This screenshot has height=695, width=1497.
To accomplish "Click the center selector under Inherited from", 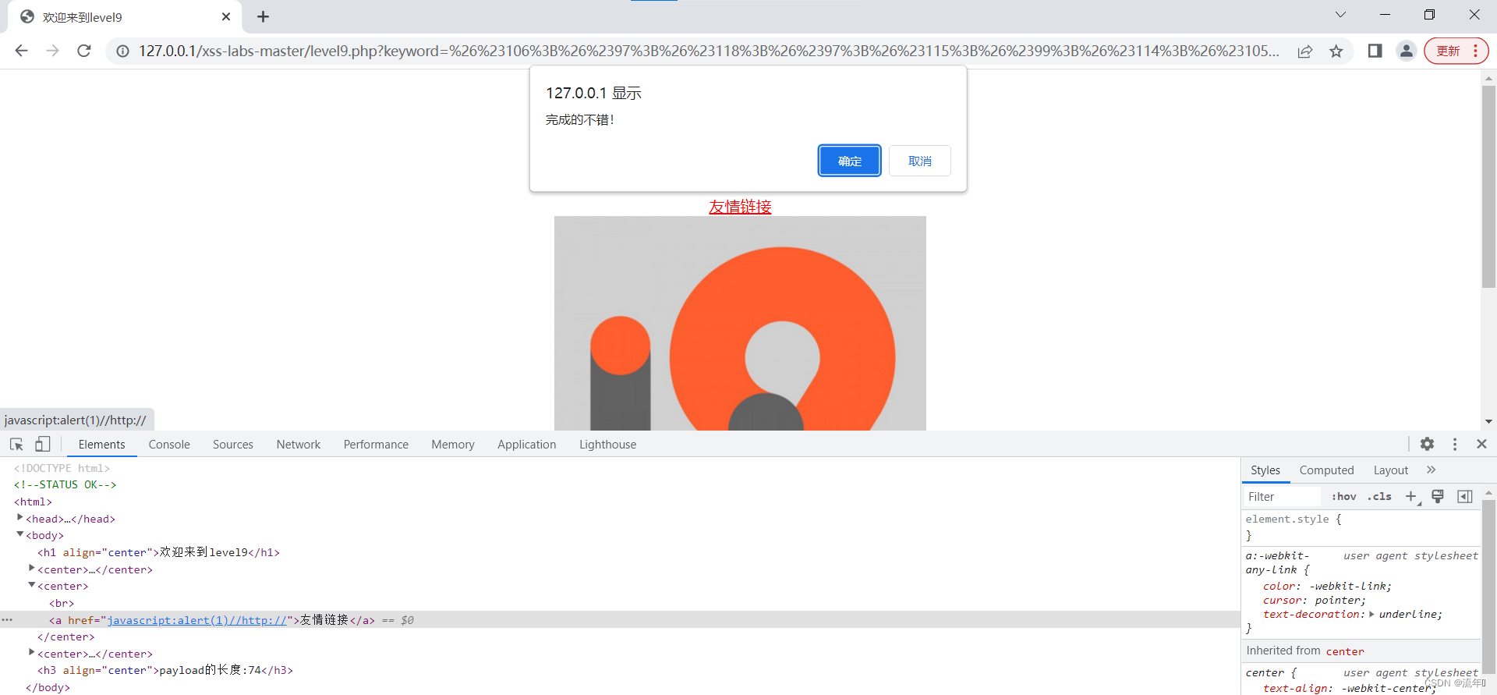I will point(1345,651).
